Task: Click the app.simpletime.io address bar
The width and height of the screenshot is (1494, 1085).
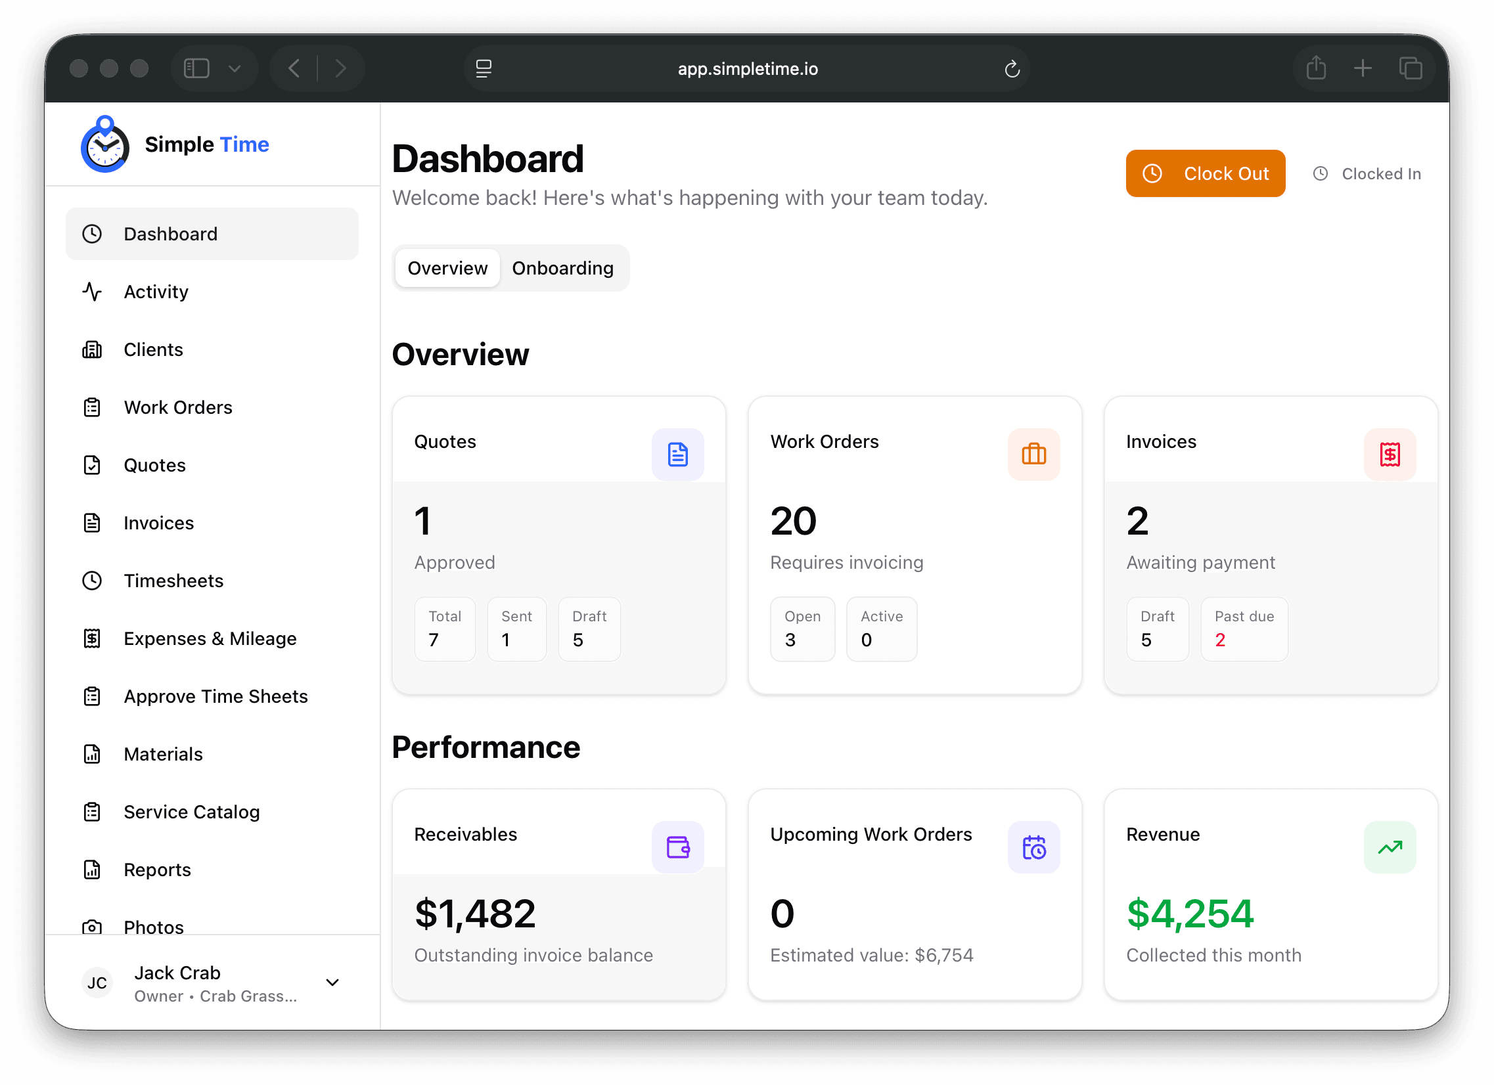Action: pyautogui.click(x=748, y=68)
